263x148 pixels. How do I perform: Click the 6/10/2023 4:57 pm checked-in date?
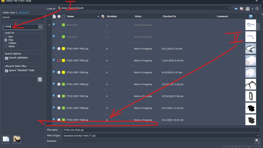[172, 72]
